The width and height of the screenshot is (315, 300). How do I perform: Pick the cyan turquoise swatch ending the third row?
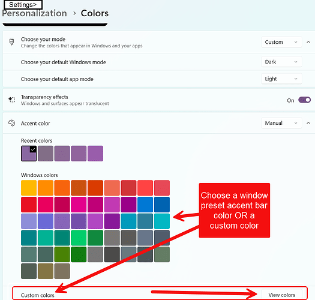162,221
